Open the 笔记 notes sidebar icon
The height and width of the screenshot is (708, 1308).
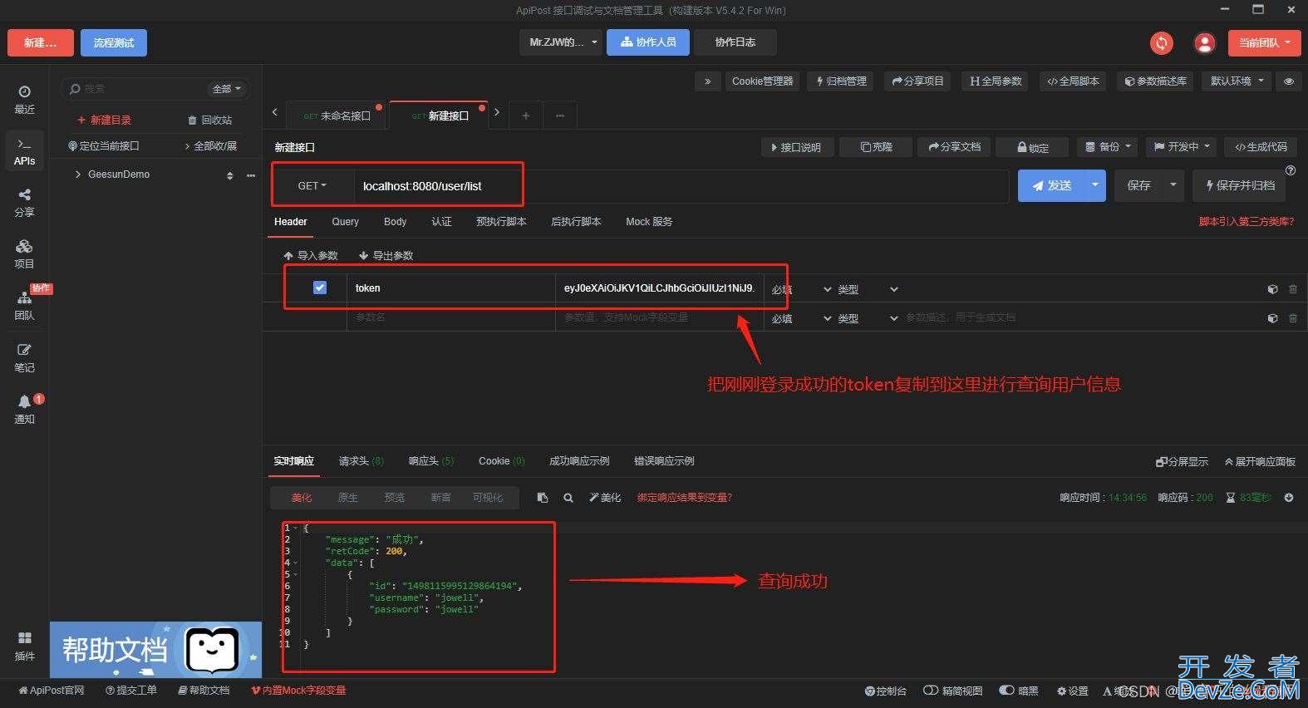[24, 357]
